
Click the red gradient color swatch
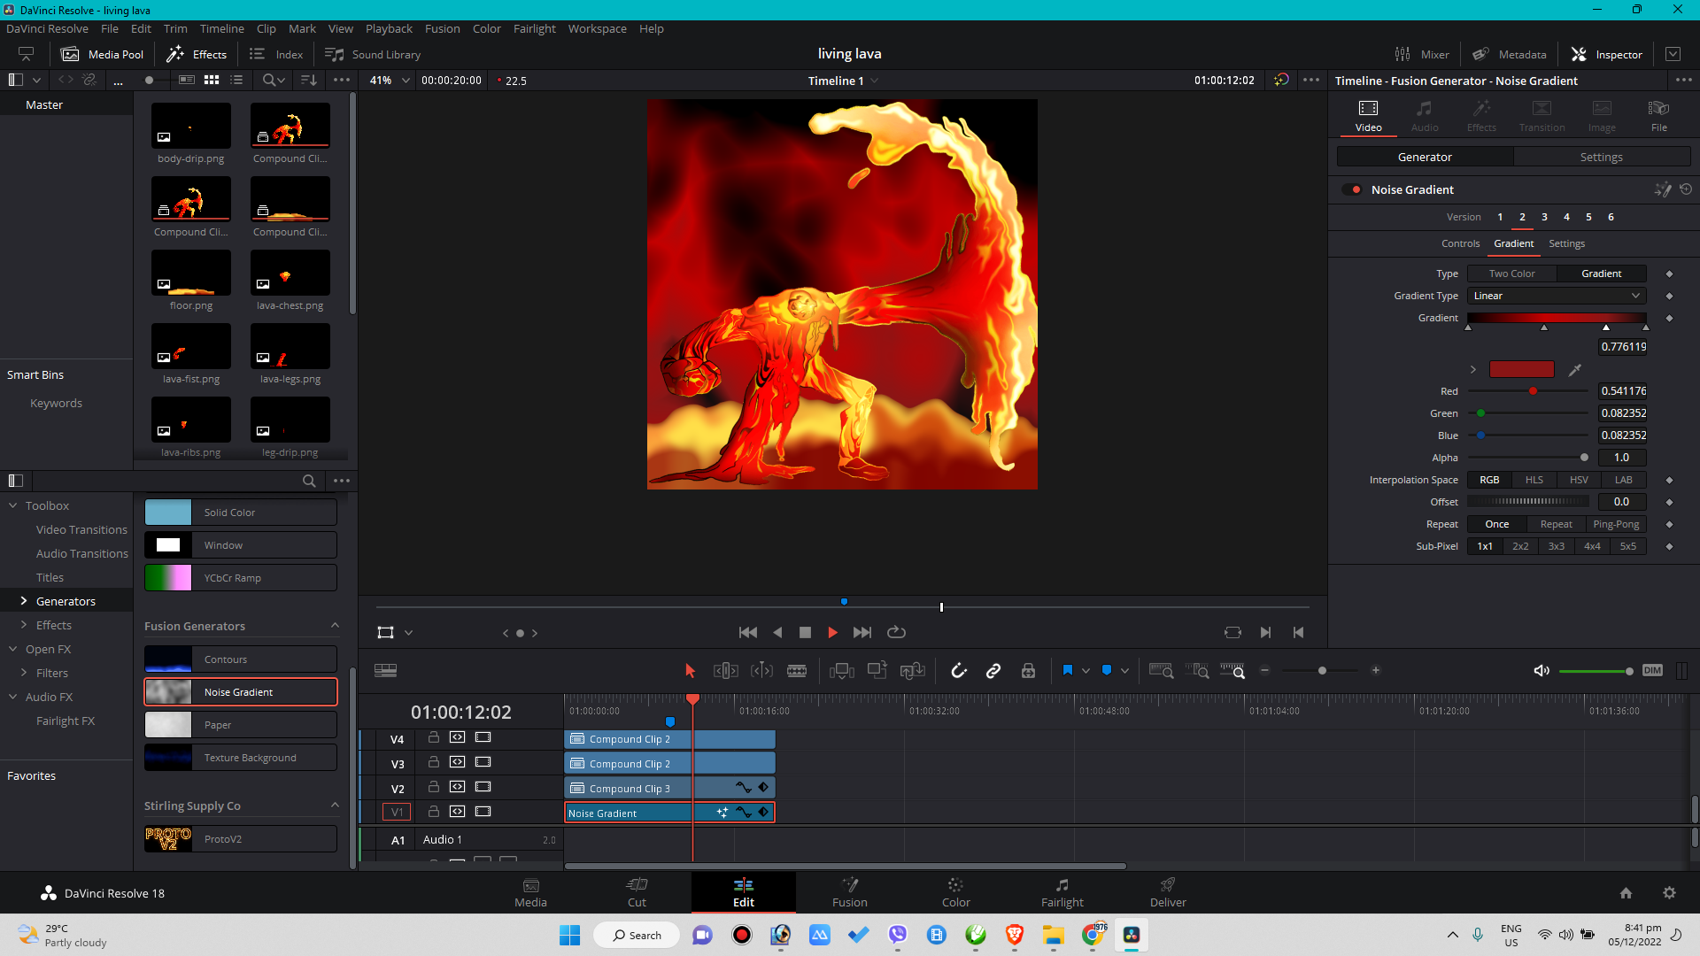[x=1521, y=369]
